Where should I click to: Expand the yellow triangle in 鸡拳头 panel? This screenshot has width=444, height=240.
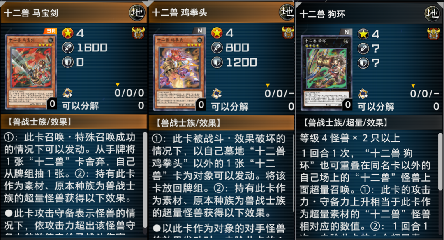tap(268, 85)
